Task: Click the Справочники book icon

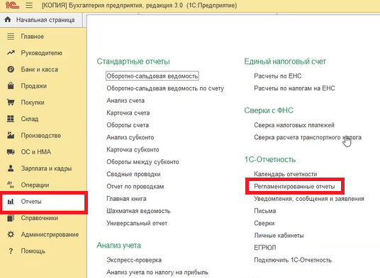Action: point(11,218)
